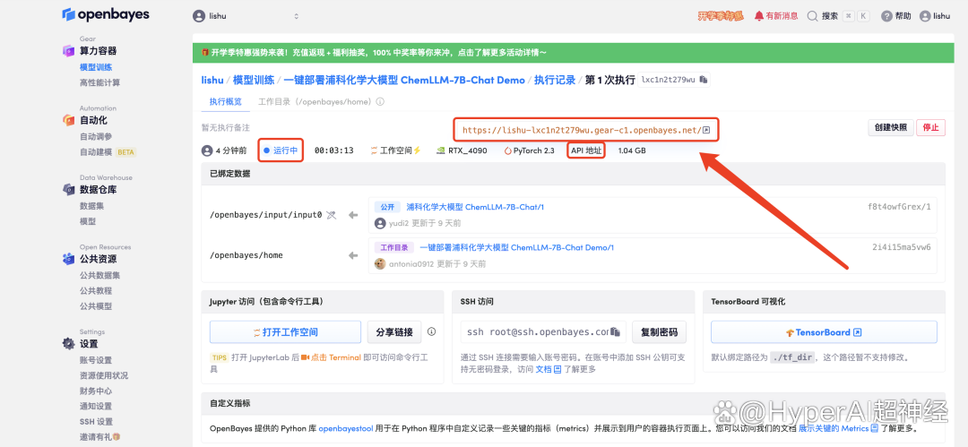Click the 开学季特惠 promotion badge

point(721,16)
